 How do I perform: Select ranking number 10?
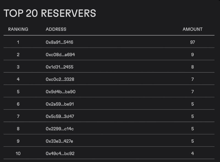(18, 153)
